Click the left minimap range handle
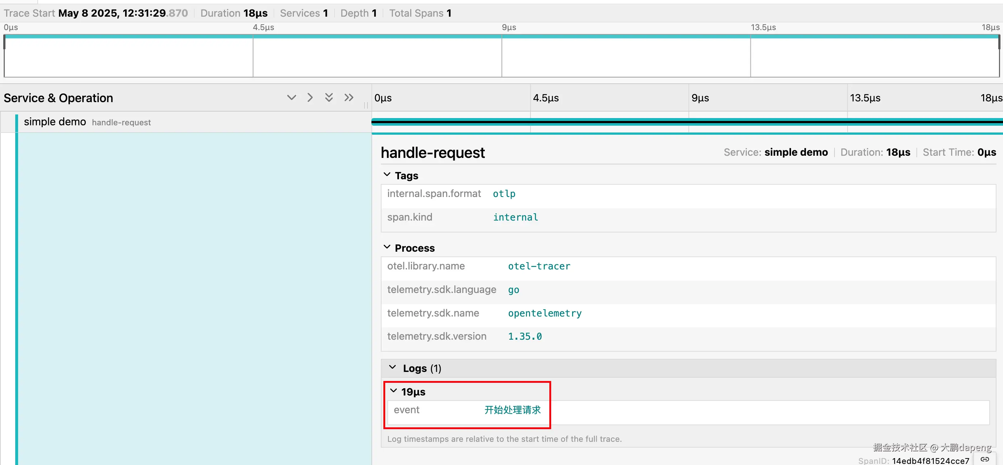The height and width of the screenshot is (465, 1003). pyautogui.click(x=4, y=42)
